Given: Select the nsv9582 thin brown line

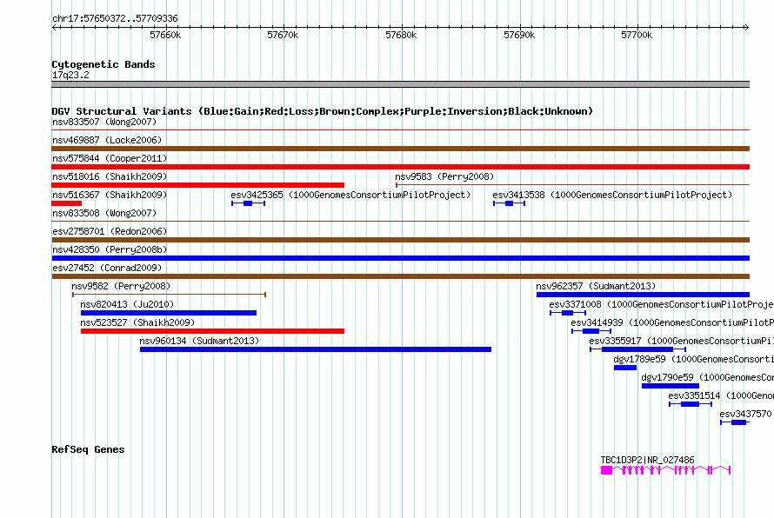Looking at the screenshot, I should [169, 295].
